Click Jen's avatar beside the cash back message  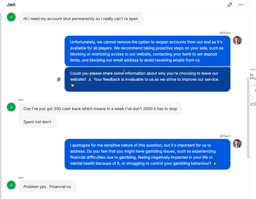[11, 107]
